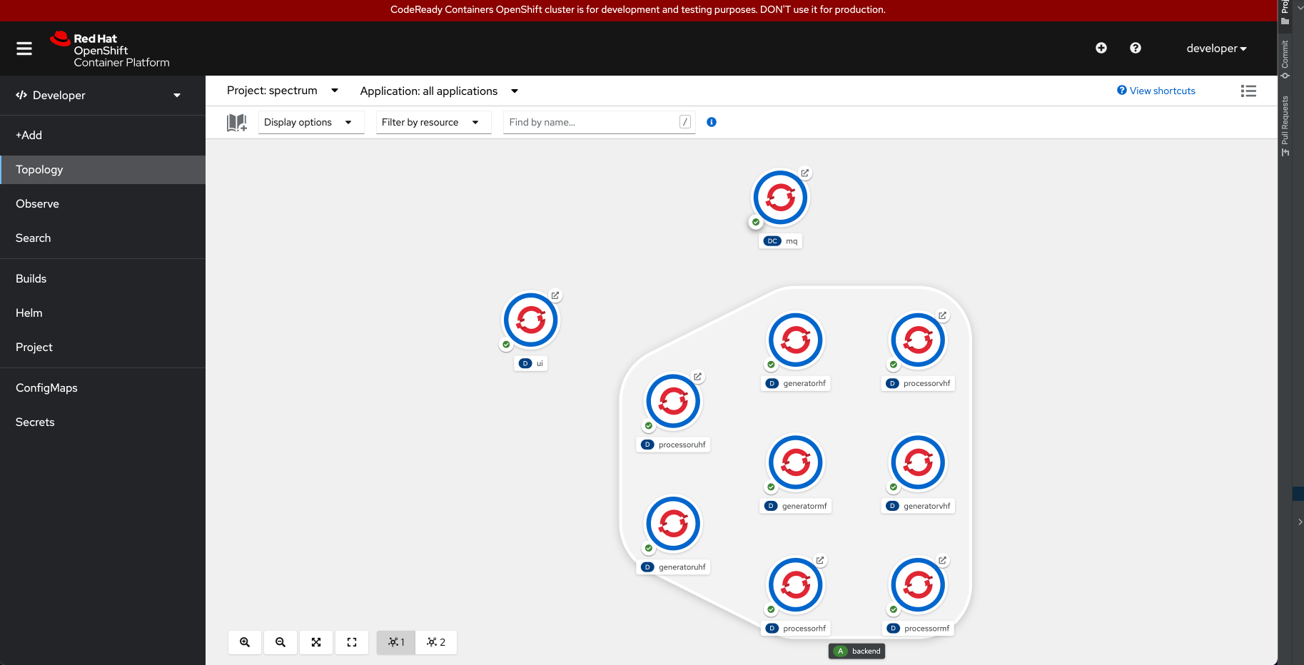The height and width of the screenshot is (665, 1304).
Task: Click the blue info icon next to search
Action: 712,122
